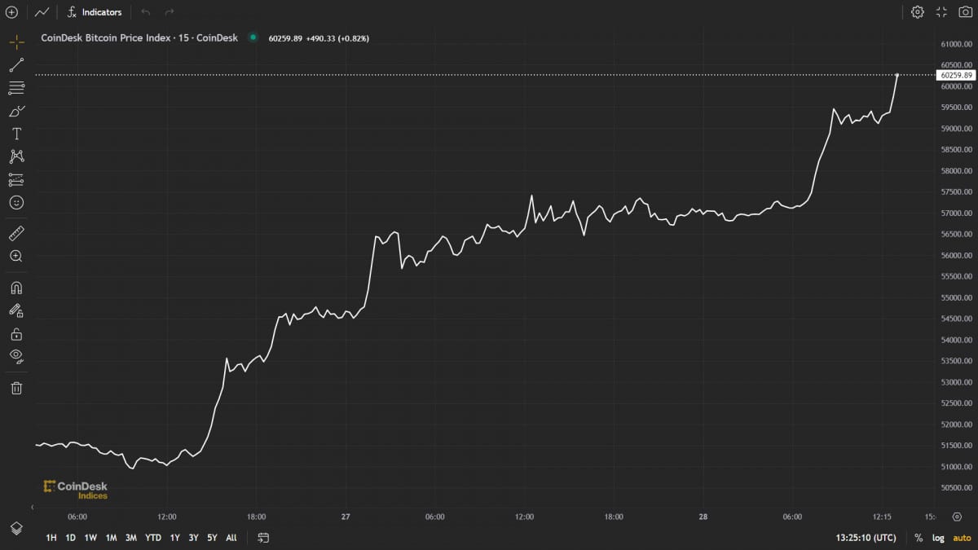The width and height of the screenshot is (978, 550).
Task: Select the XABCD pattern tool
Action: 16,156
